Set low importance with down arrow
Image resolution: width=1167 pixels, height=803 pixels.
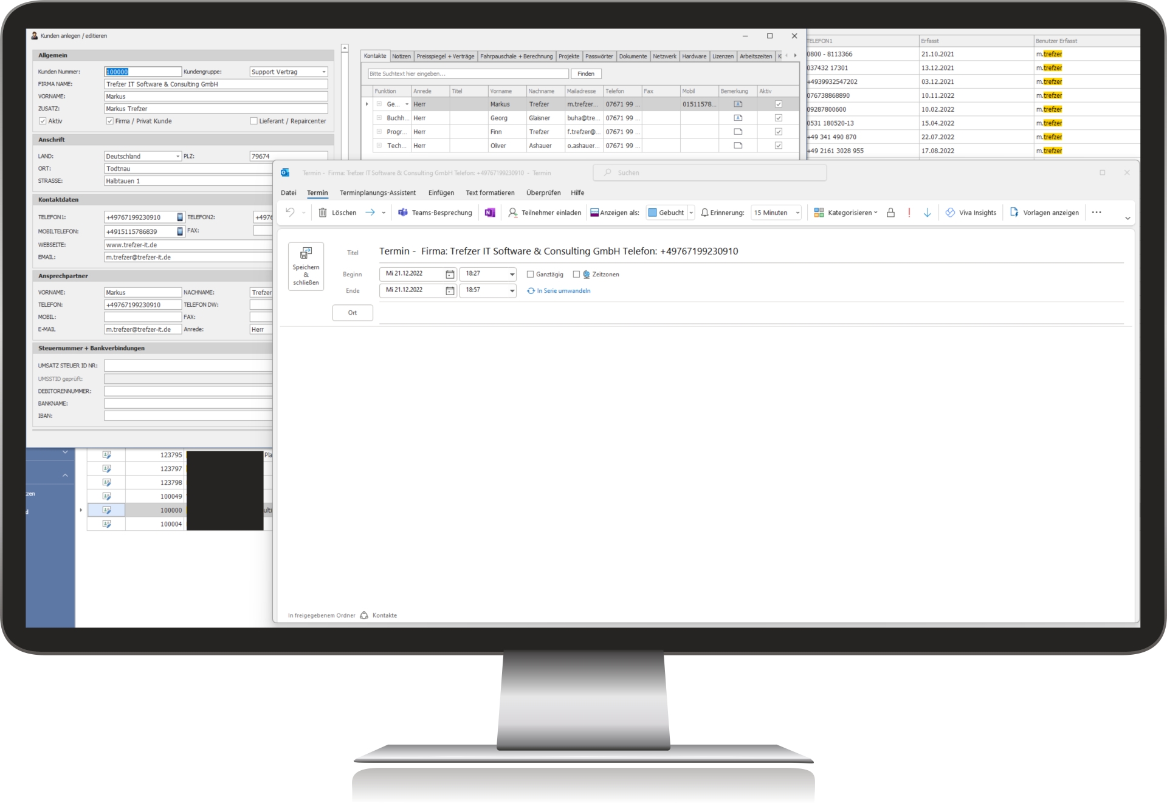(927, 213)
